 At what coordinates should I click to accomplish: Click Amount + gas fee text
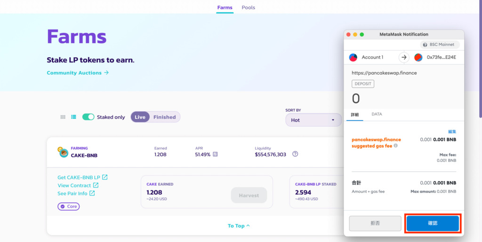click(x=368, y=191)
